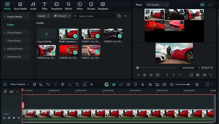Select the Folder item under Project Media
The height and width of the screenshot is (124, 219).
click(x=10, y=25)
